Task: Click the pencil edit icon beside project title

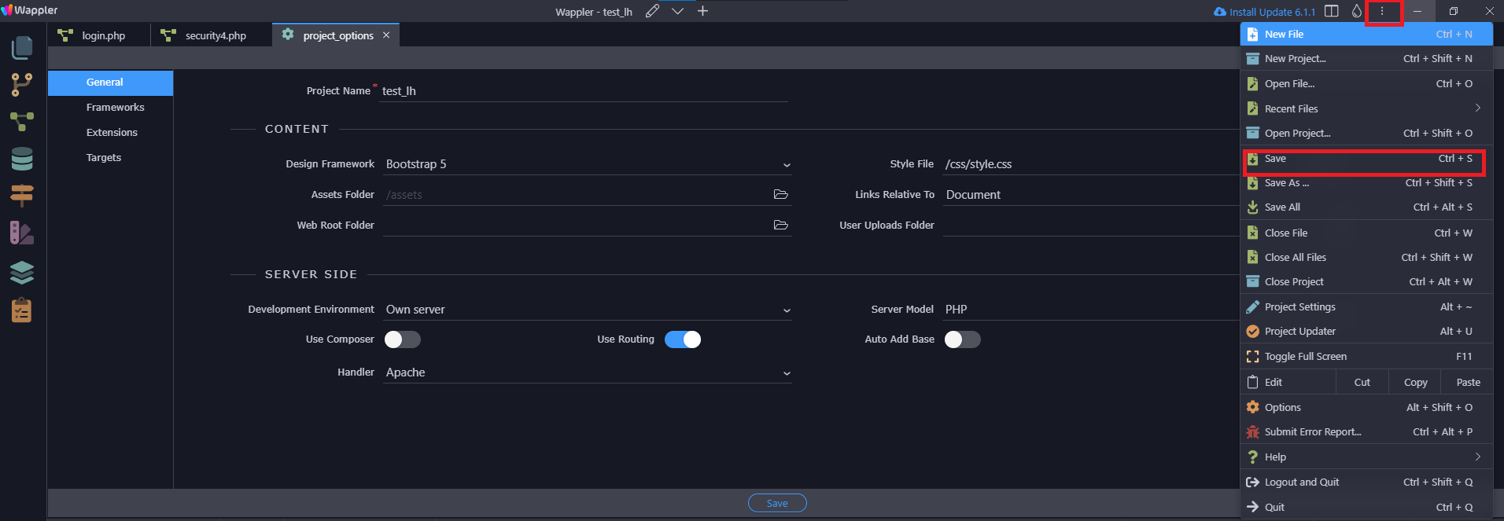Action: [652, 11]
